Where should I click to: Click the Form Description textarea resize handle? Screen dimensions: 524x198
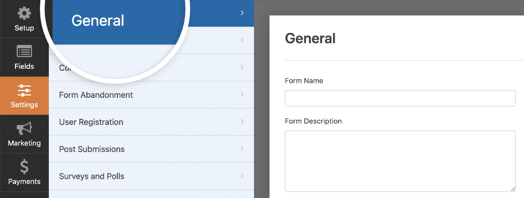click(513, 189)
